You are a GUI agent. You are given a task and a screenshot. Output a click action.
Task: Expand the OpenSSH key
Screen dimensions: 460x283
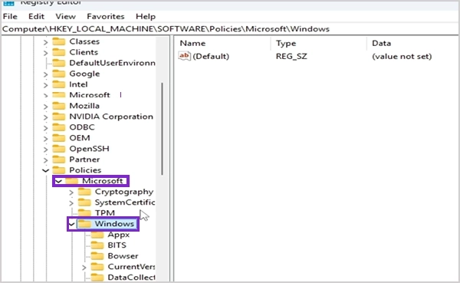[x=45, y=149]
